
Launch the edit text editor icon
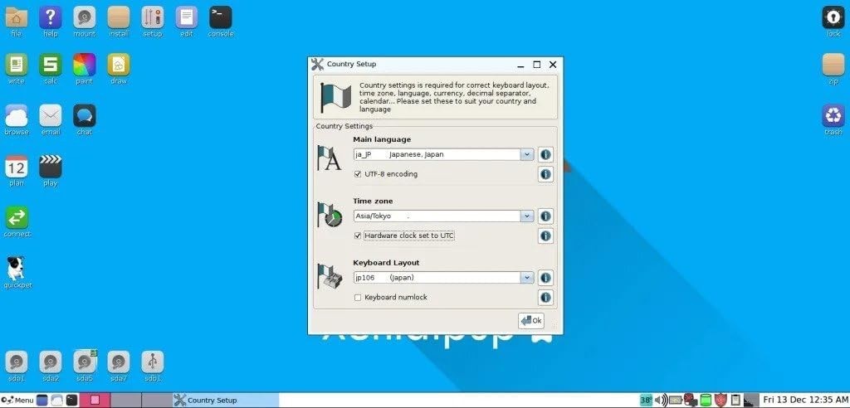pos(187,18)
